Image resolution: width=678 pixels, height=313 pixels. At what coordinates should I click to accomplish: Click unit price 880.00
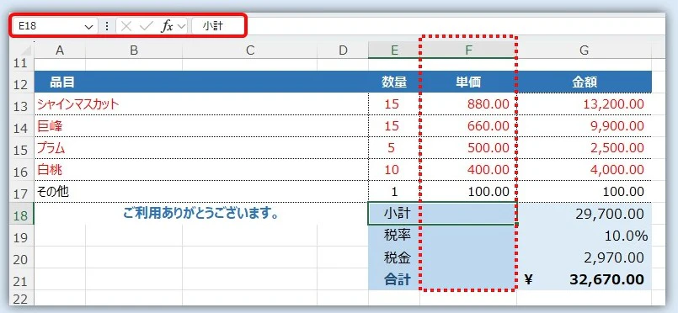pos(468,103)
